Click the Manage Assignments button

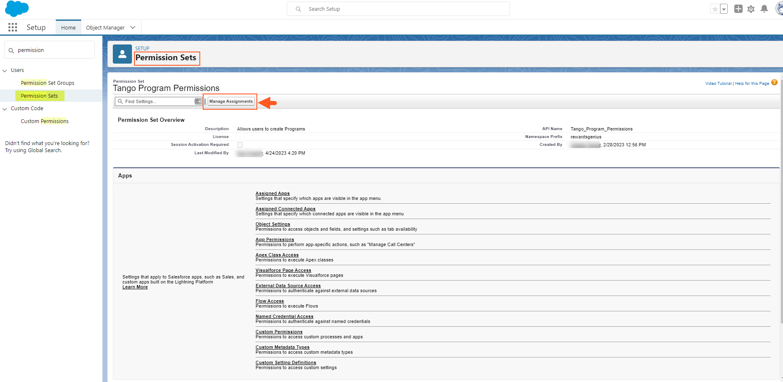(x=230, y=101)
